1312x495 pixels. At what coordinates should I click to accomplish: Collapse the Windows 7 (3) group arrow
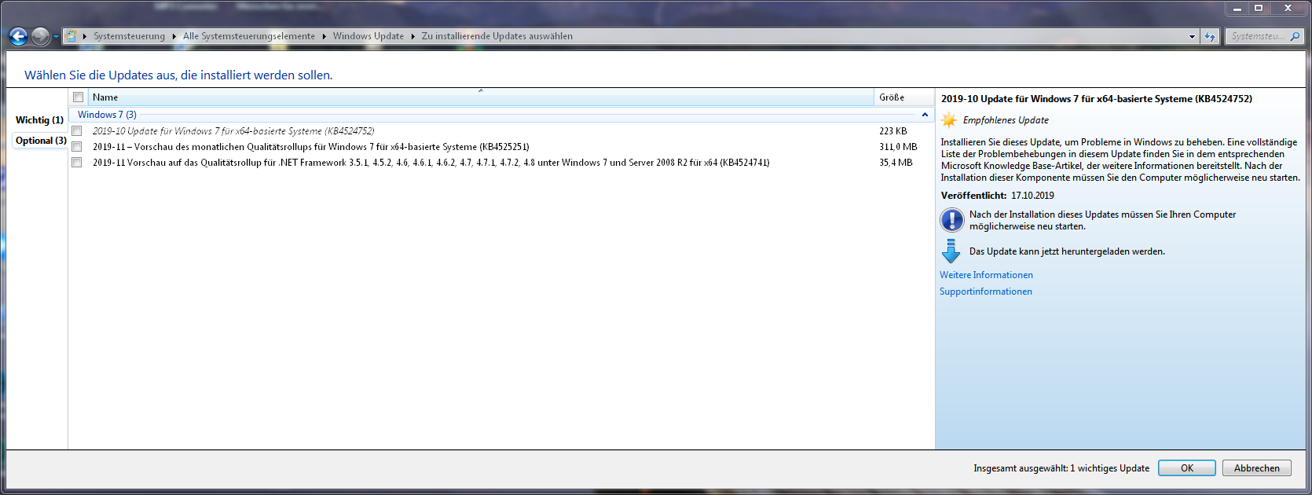pyautogui.click(x=925, y=115)
